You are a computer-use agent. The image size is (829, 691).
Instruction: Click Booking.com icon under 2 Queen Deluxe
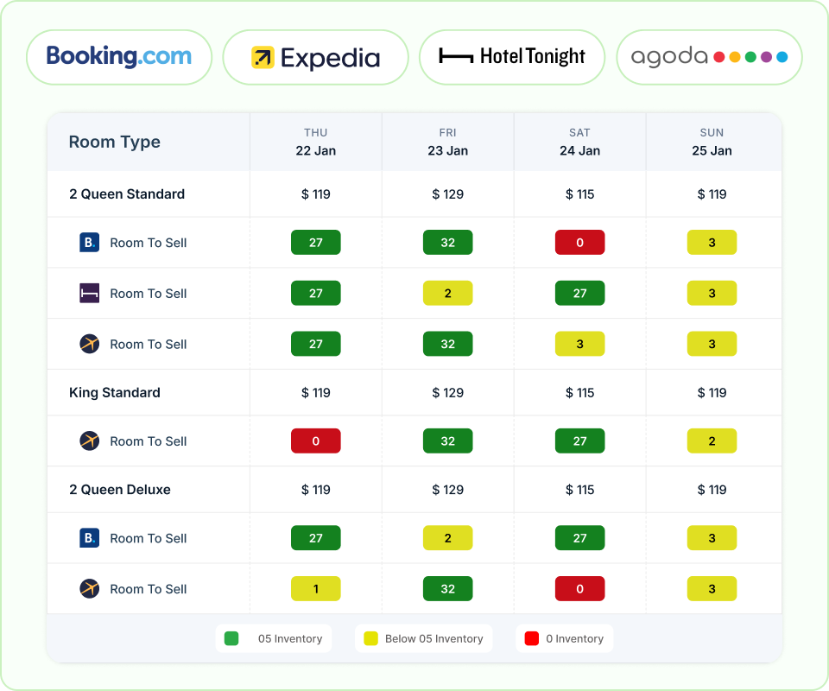89,538
